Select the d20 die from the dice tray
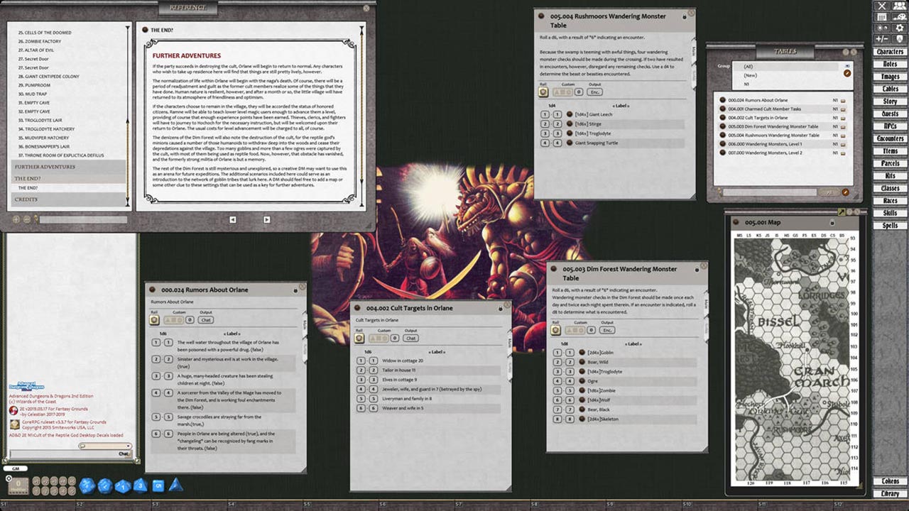909x511 pixels. pyautogui.click(x=86, y=485)
